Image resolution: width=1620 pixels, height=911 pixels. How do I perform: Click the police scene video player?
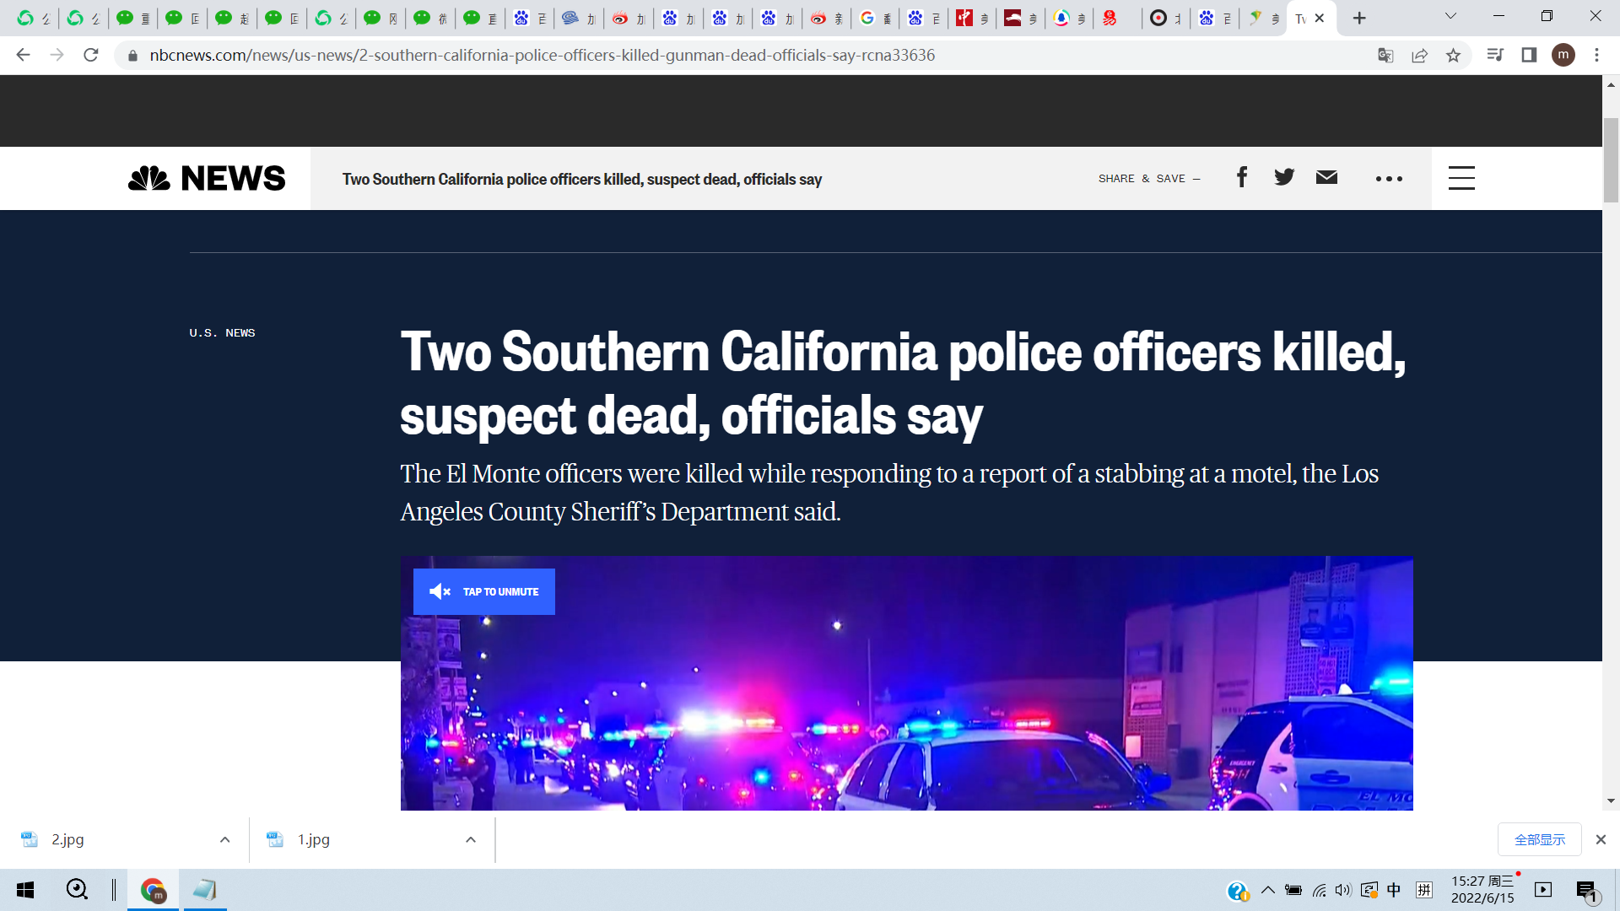907,683
